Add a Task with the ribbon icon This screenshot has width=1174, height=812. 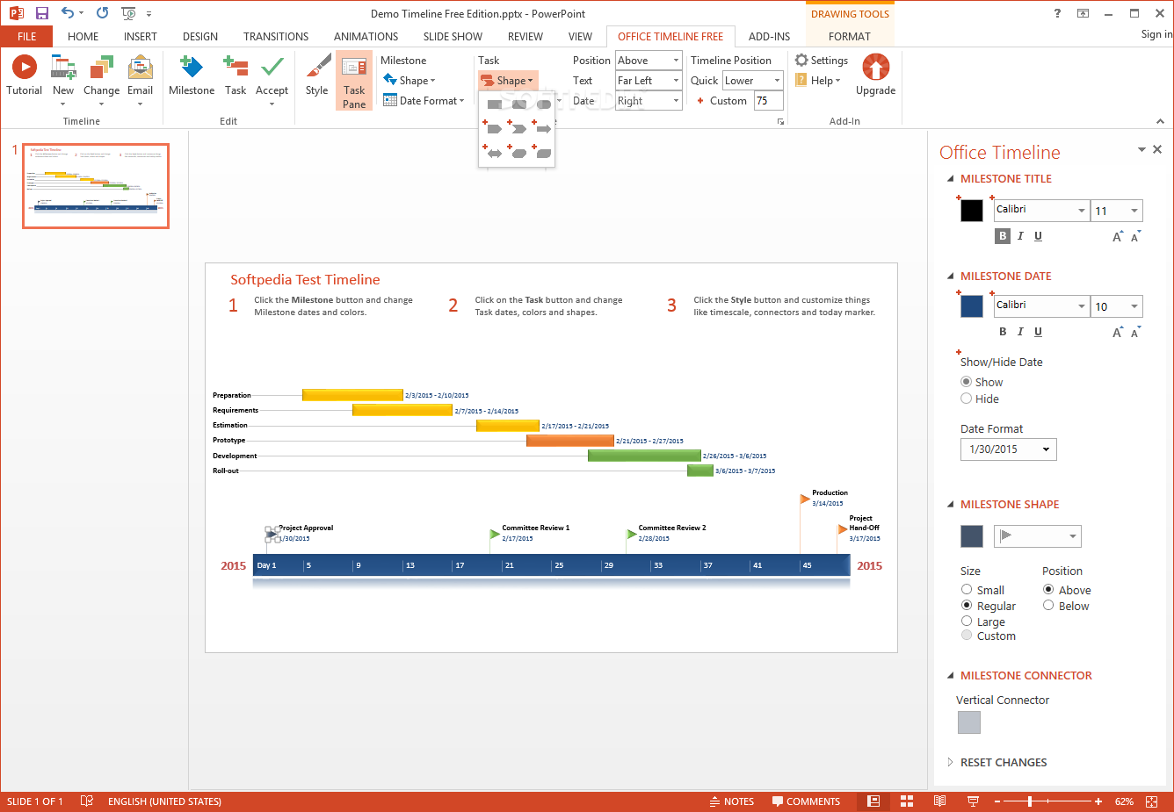click(236, 67)
